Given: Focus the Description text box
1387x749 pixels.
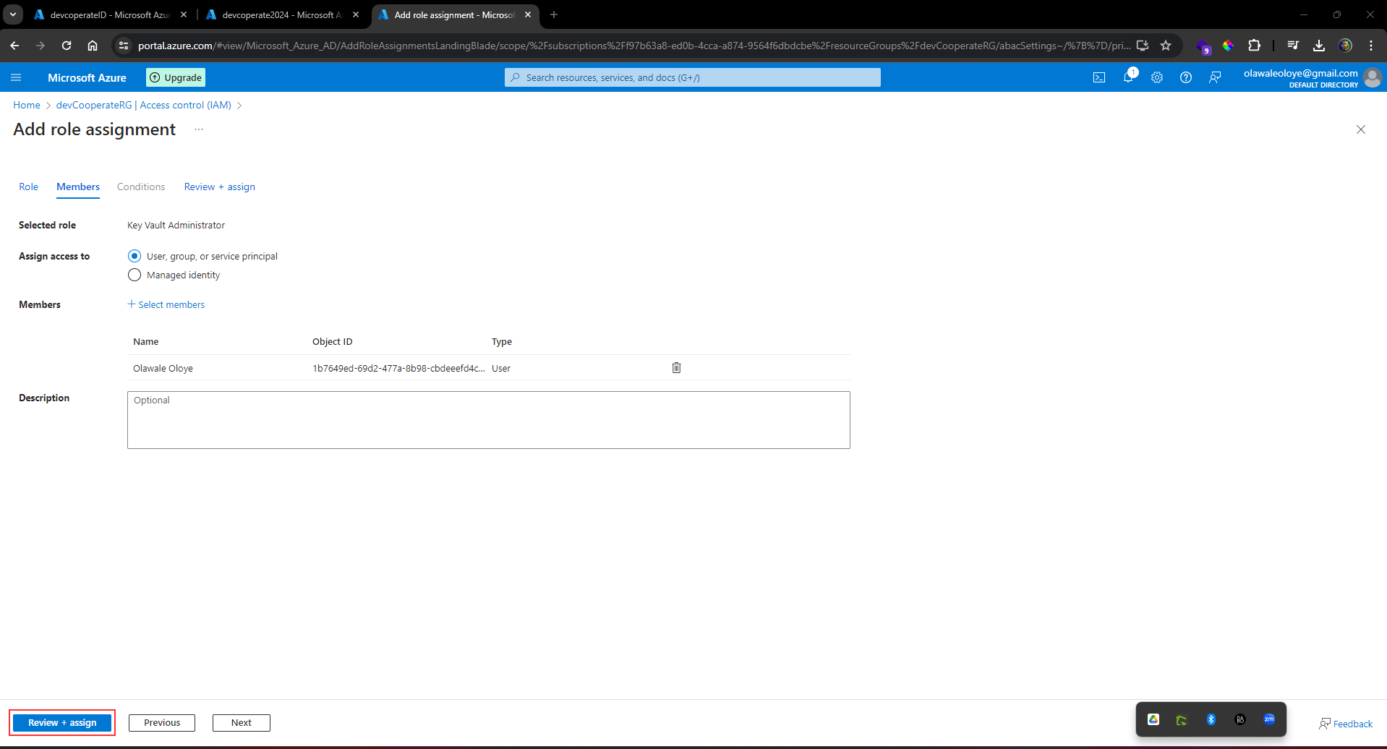Looking at the screenshot, I should pos(489,420).
